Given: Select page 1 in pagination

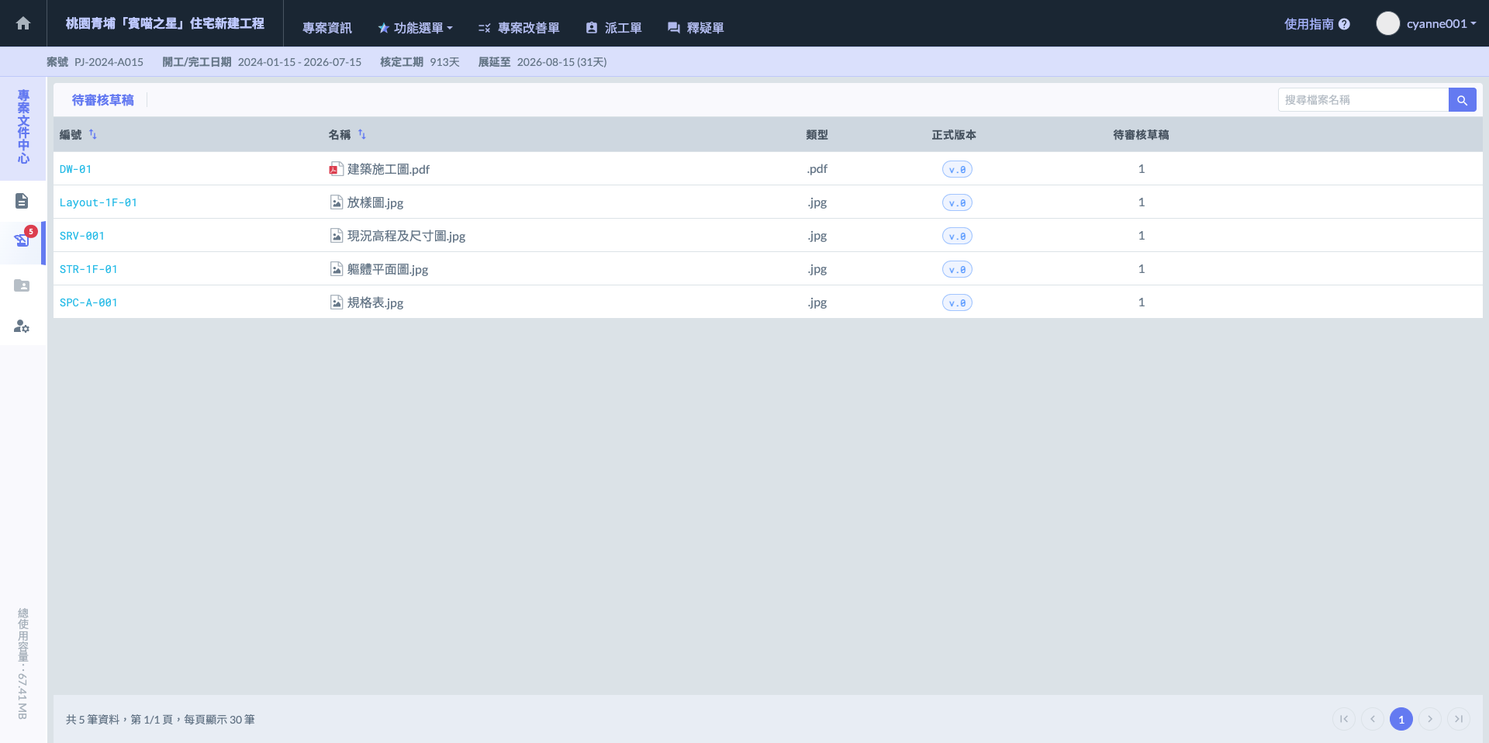Looking at the screenshot, I should pyautogui.click(x=1401, y=719).
